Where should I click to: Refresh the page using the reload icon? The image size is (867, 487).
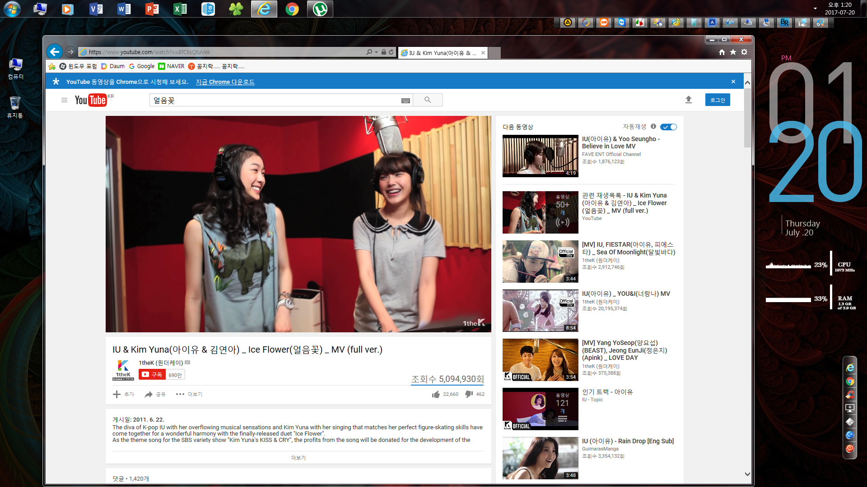point(391,52)
